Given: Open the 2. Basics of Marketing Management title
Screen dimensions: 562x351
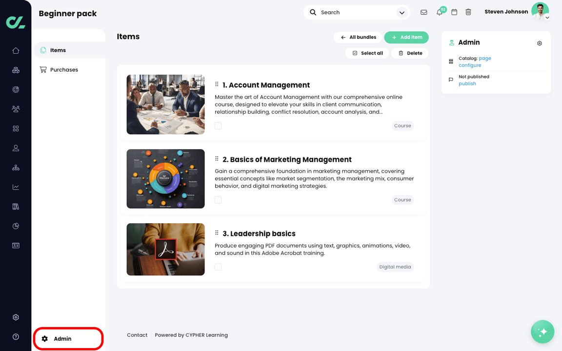Looking at the screenshot, I should [287, 159].
